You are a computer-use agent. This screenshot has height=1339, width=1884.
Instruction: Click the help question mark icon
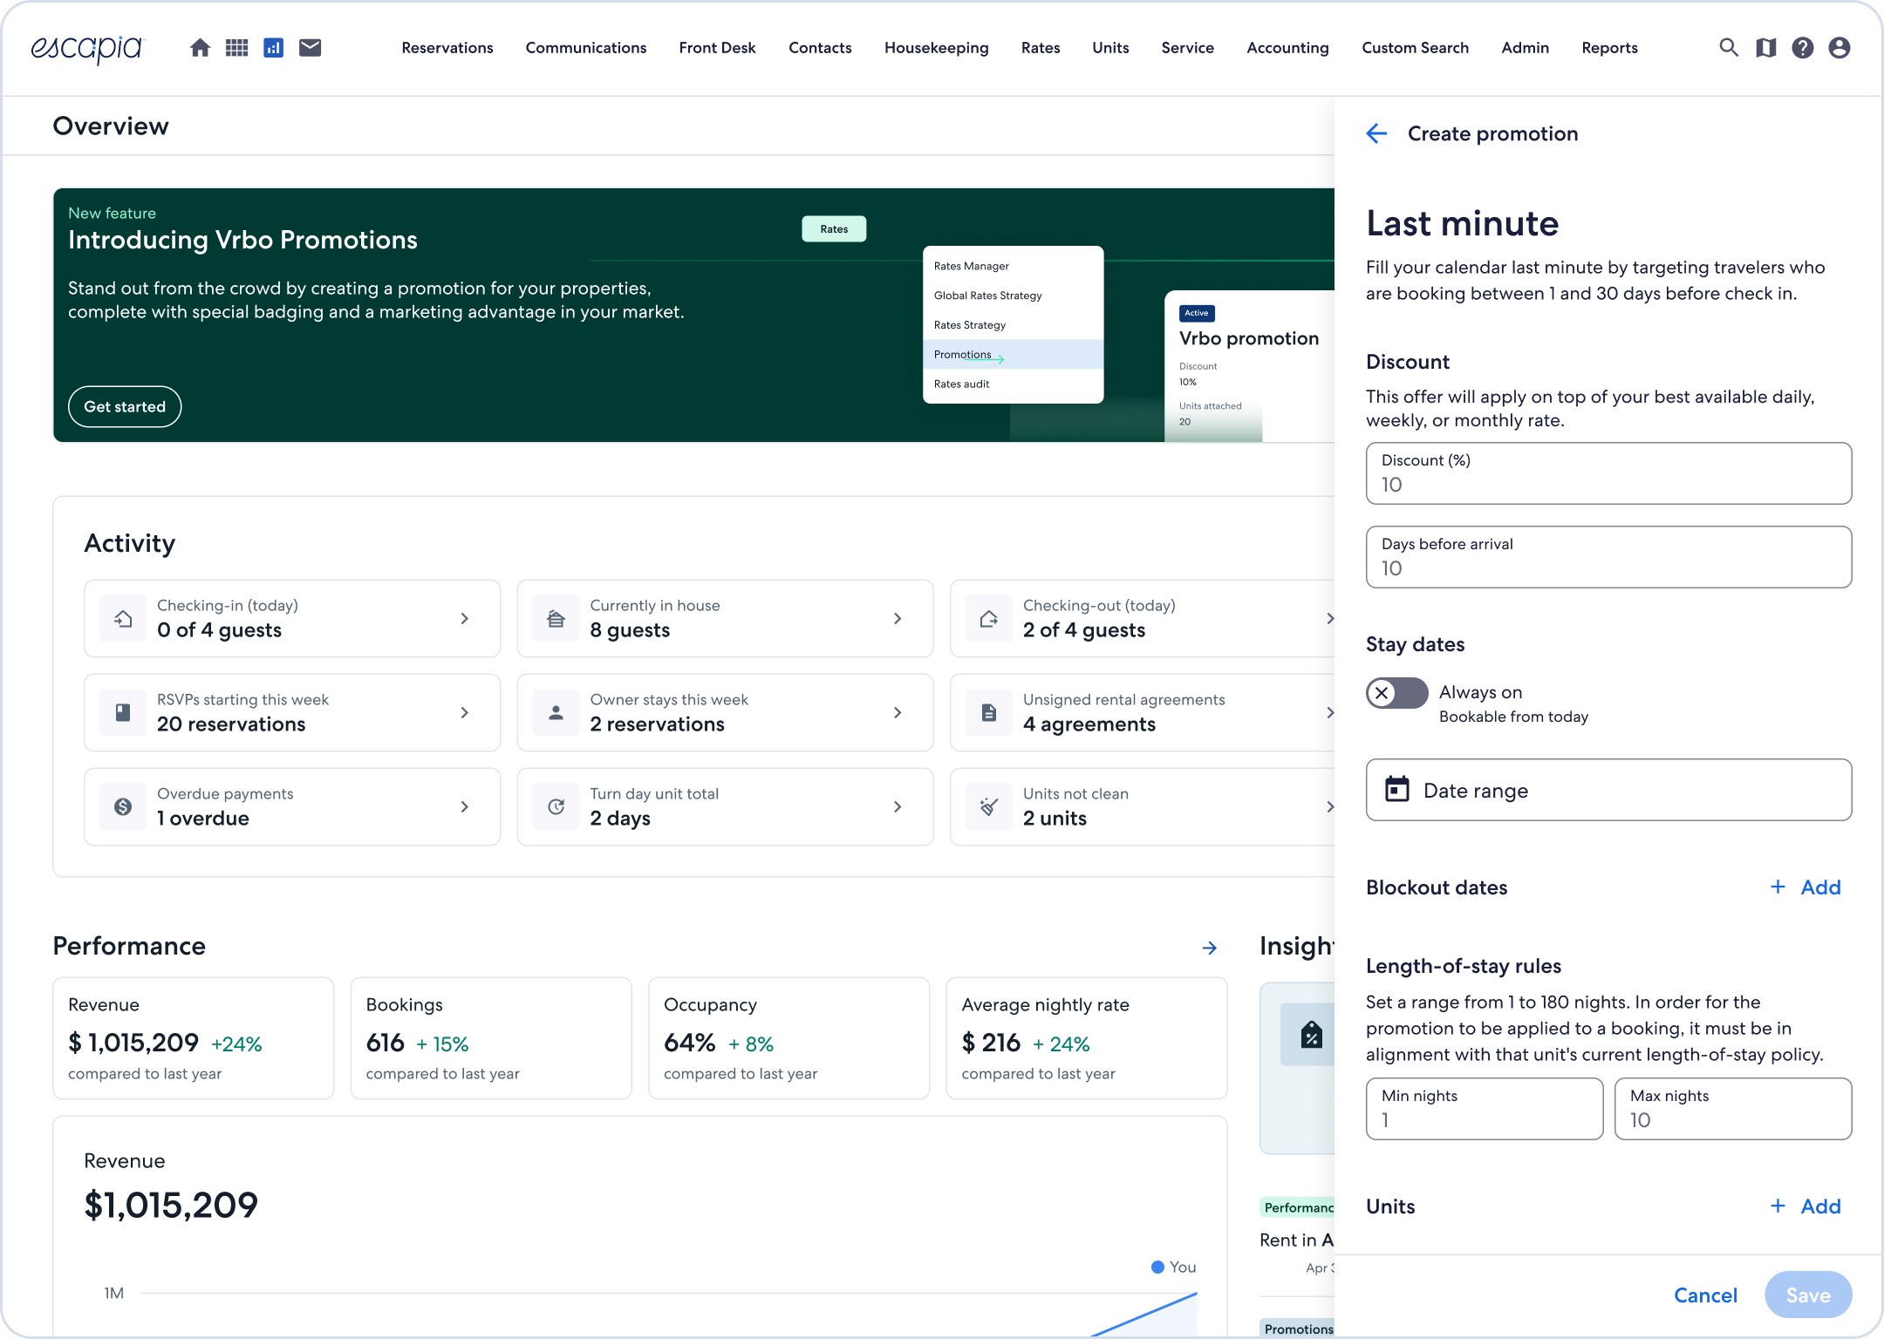[1803, 48]
